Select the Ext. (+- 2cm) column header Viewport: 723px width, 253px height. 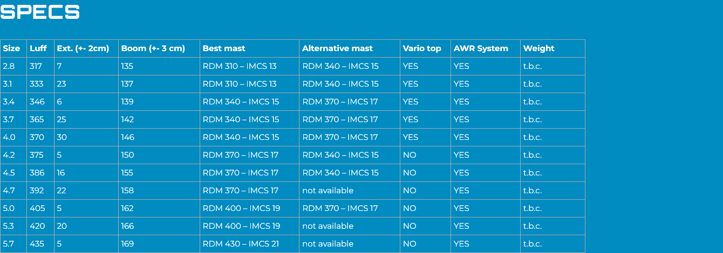click(83, 48)
